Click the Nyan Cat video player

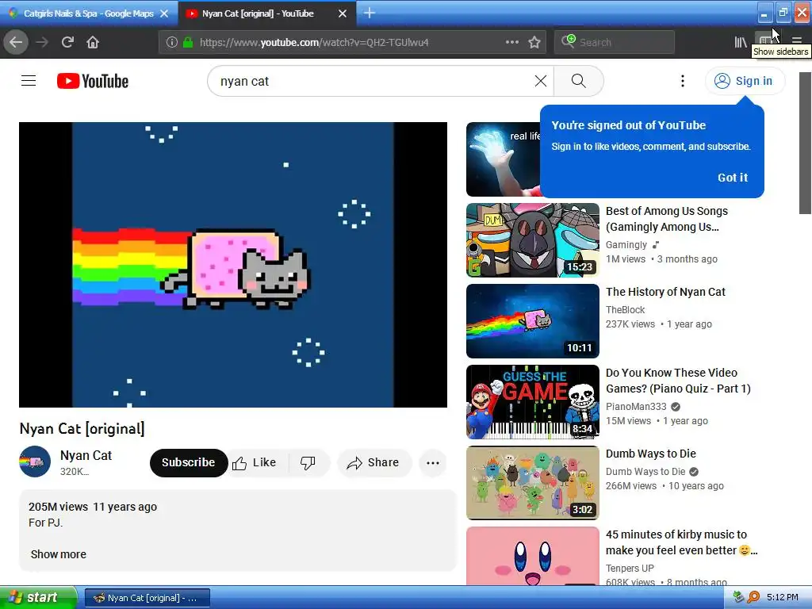pyautogui.click(x=233, y=265)
